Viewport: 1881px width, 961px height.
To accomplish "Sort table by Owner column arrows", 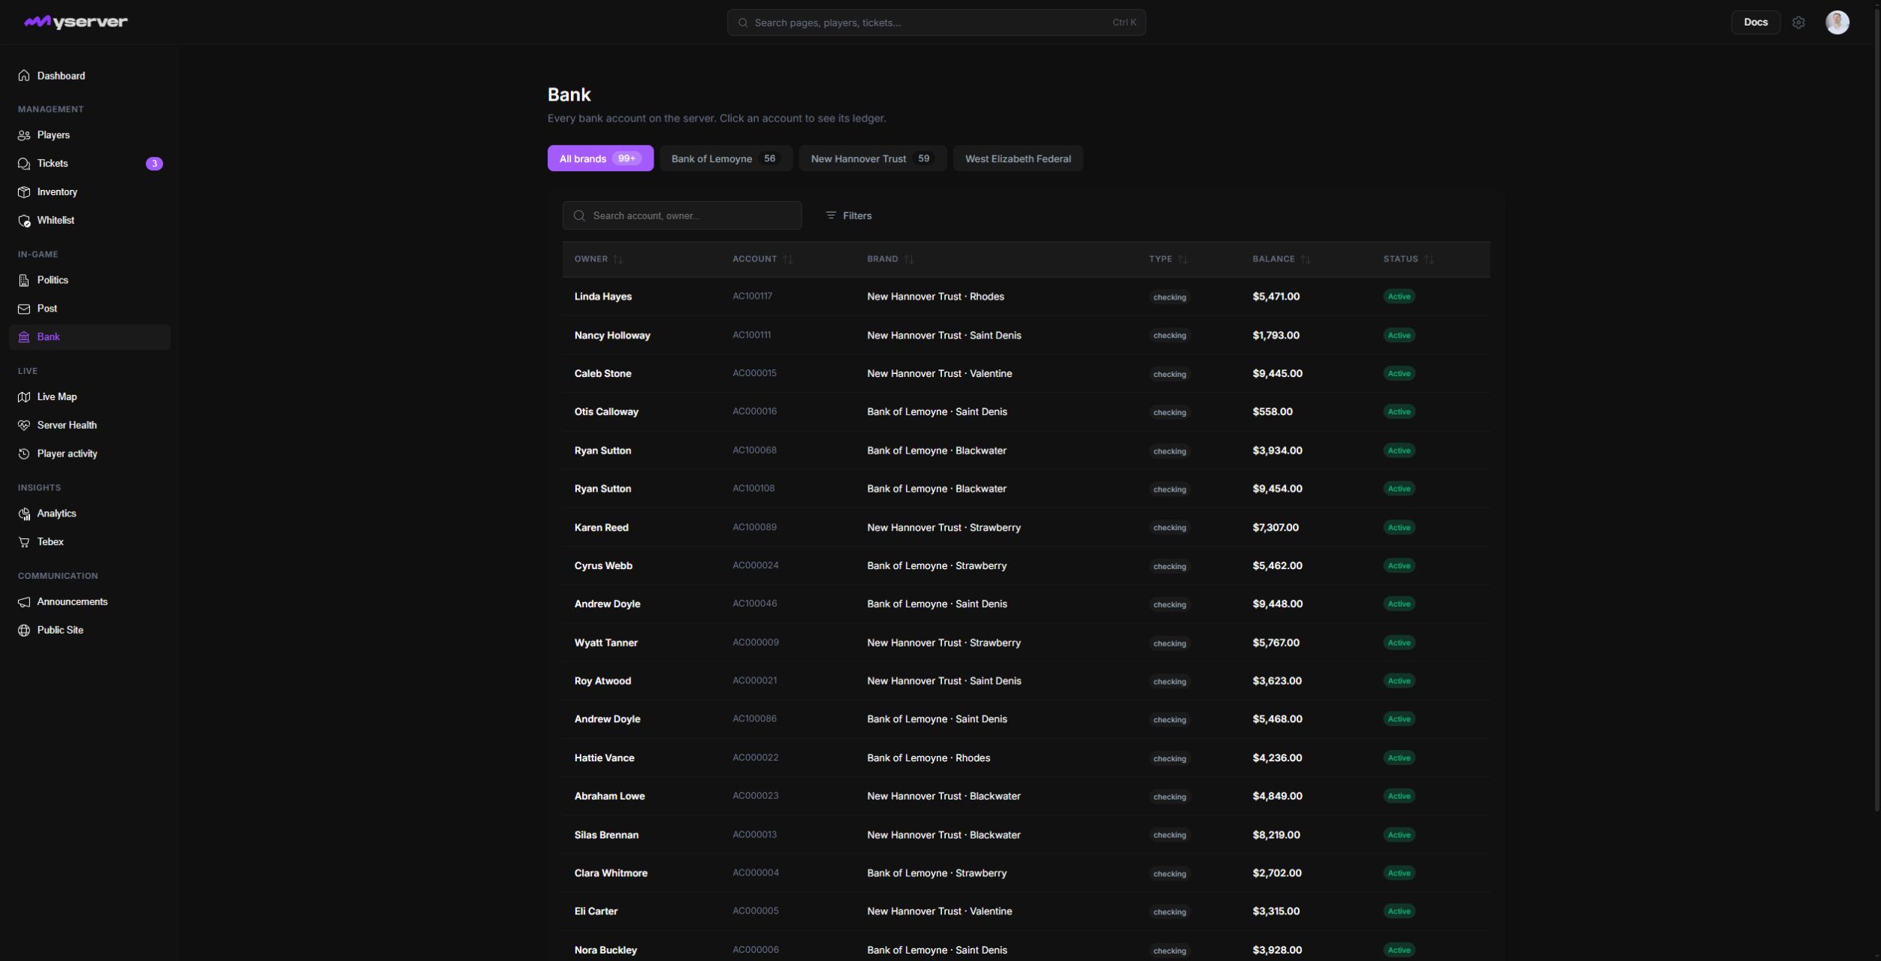I will pyautogui.click(x=618, y=259).
